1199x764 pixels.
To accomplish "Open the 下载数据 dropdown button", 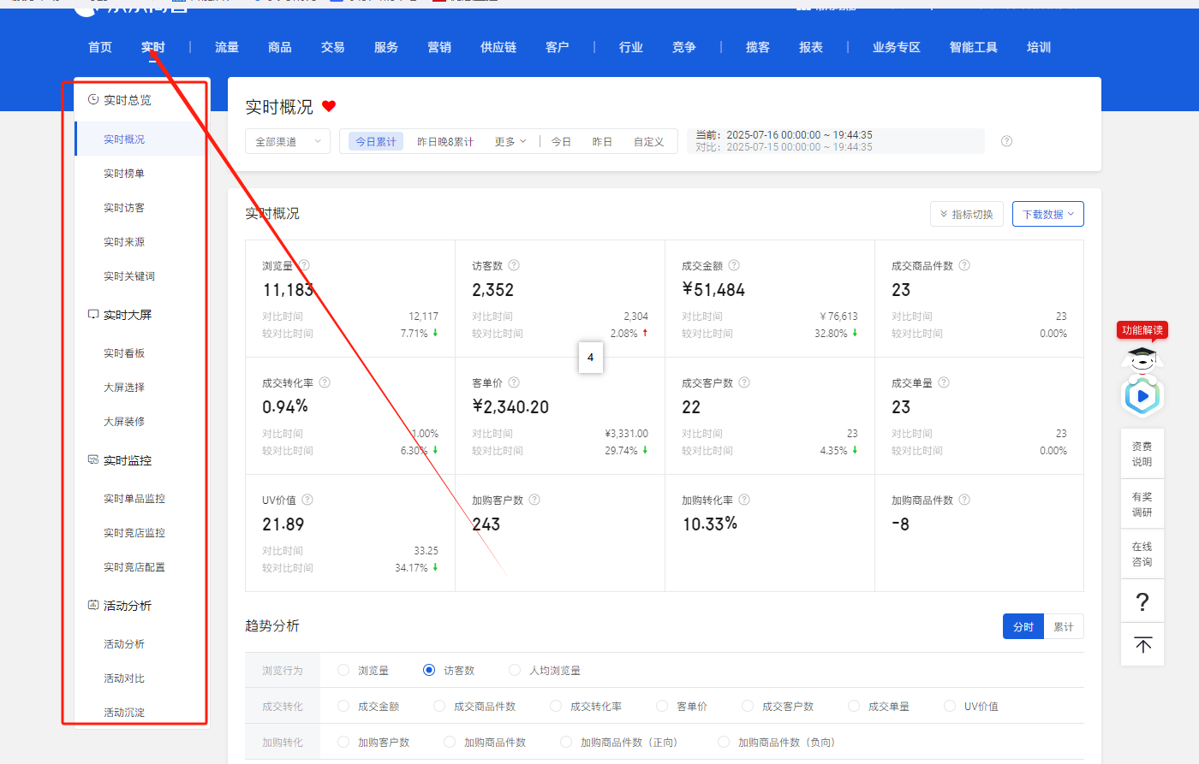I will point(1047,214).
